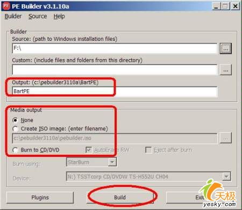Image resolution: width=242 pixels, height=210 pixels.
Task: Close the PE Builder window
Action: (235, 6)
